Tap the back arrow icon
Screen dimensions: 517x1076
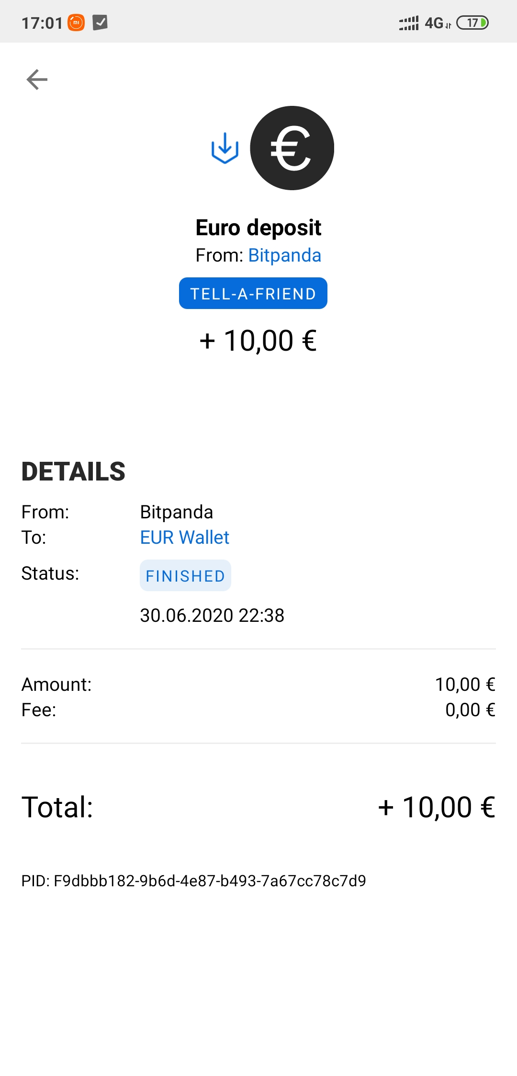[37, 80]
